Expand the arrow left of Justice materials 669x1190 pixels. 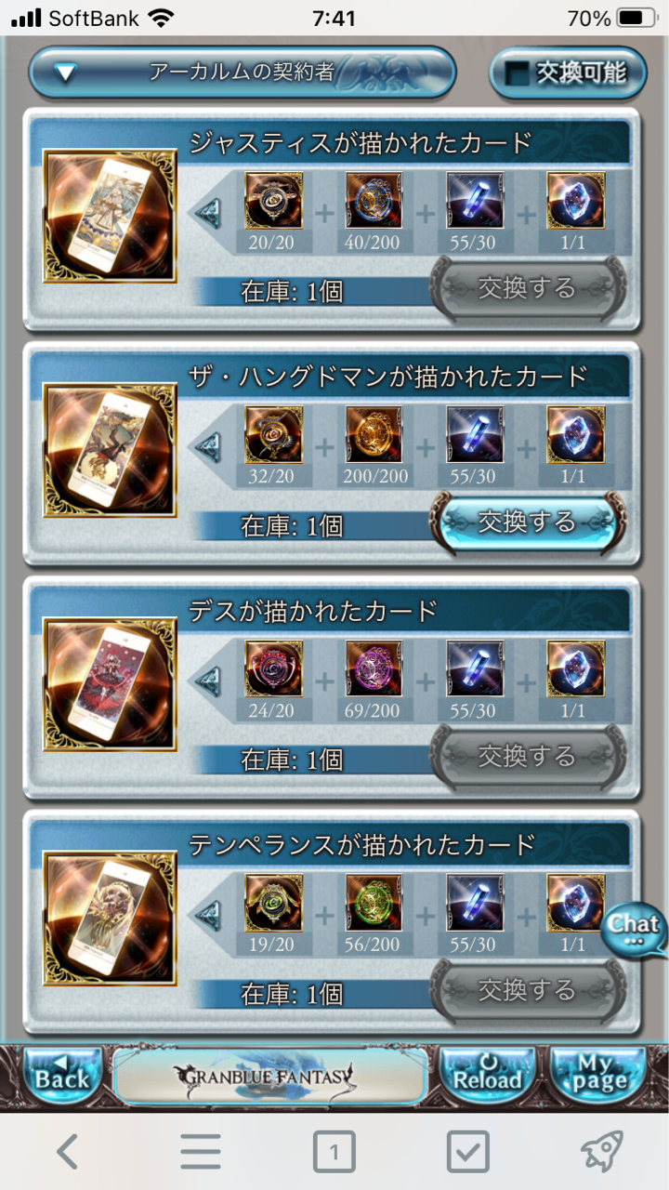click(209, 213)
